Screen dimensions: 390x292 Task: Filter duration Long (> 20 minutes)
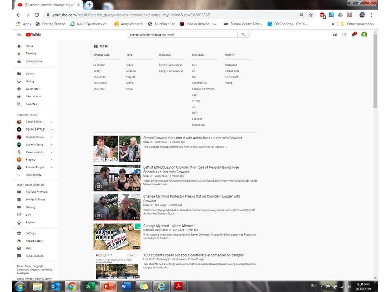(x=171, y=71)
